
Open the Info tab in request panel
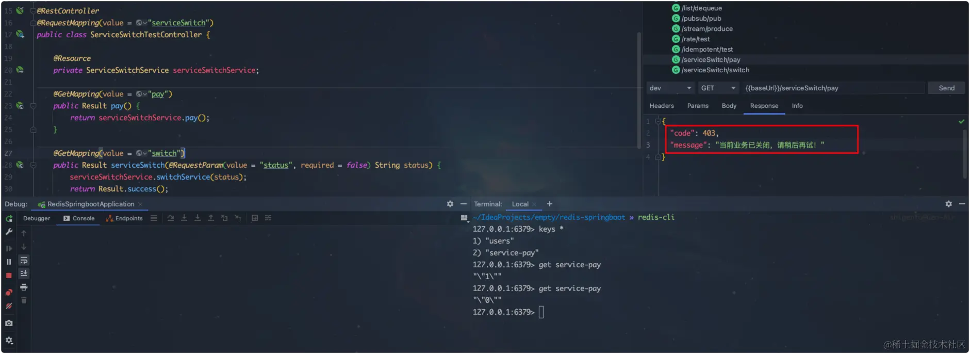coord(797,106)
